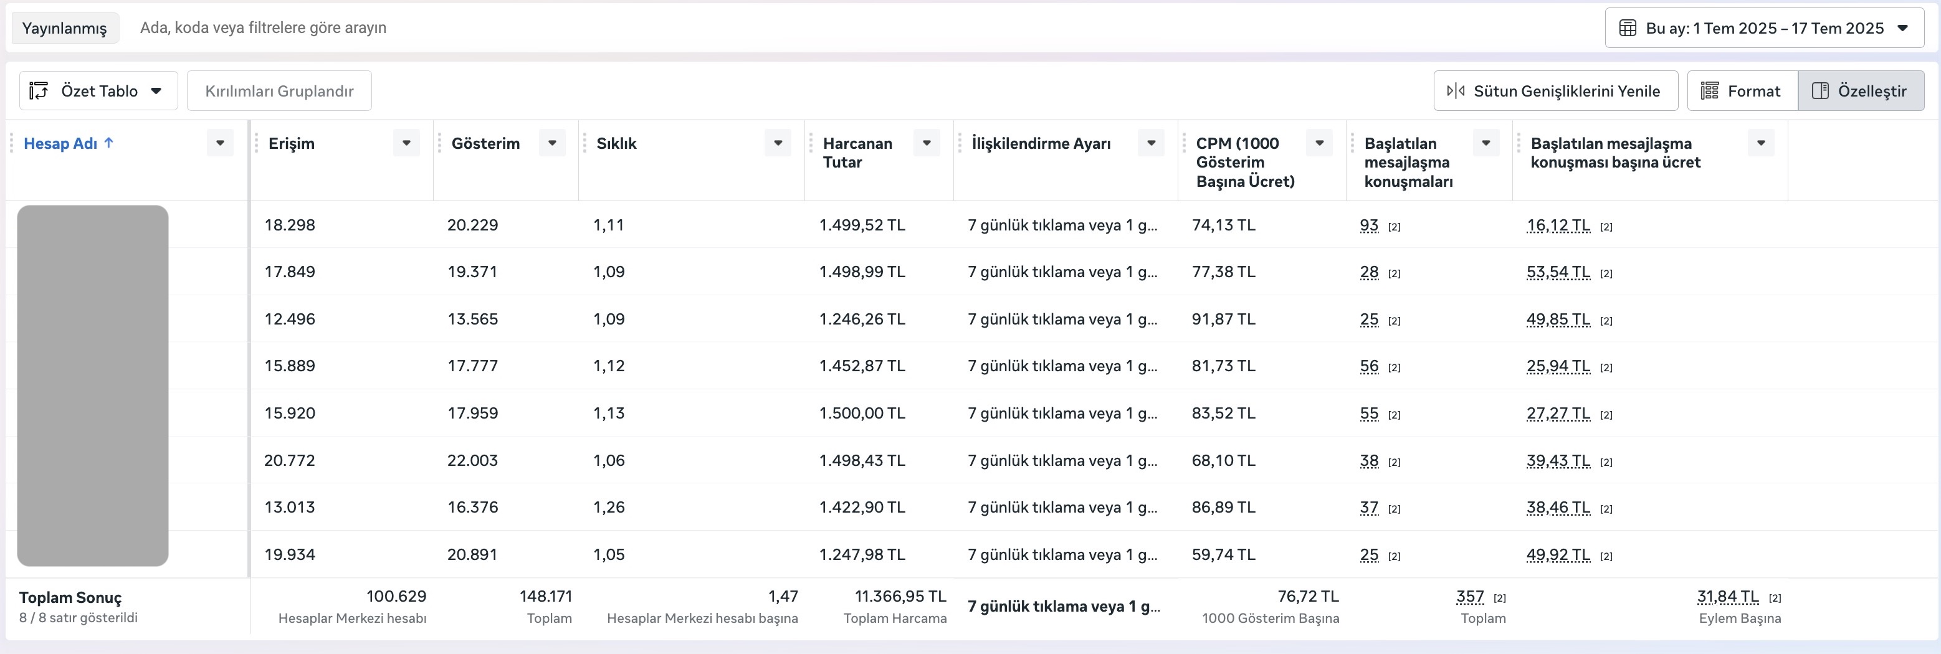Click the total CPM 76,72 TL
This screenshot has width=1941, height=654.
click(1308, 597)
